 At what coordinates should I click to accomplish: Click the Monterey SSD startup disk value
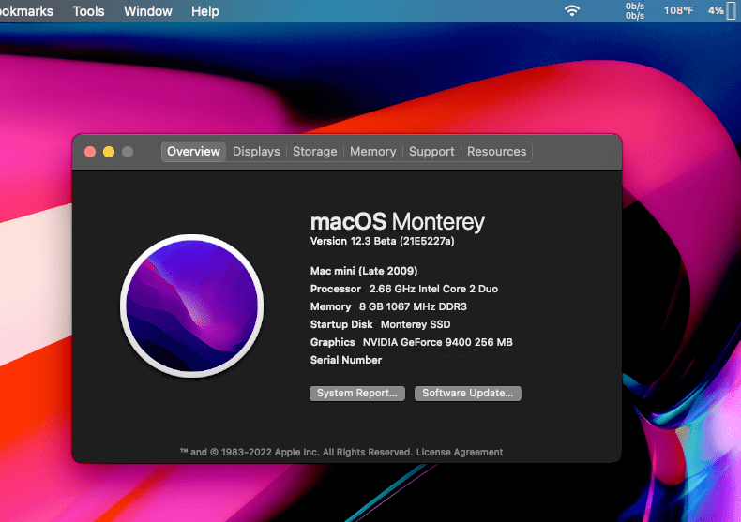click(x=416, y=324)
